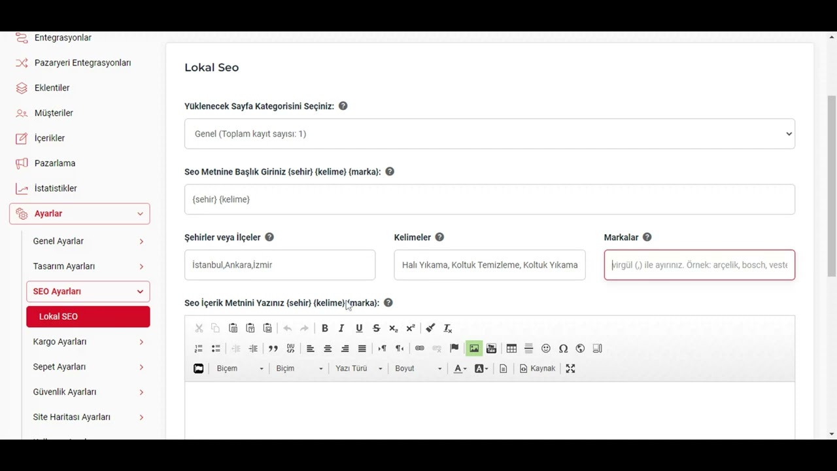837x471 pixels.
Task: Click the copy formatting brush icon
Action: (x=430, y=328)
